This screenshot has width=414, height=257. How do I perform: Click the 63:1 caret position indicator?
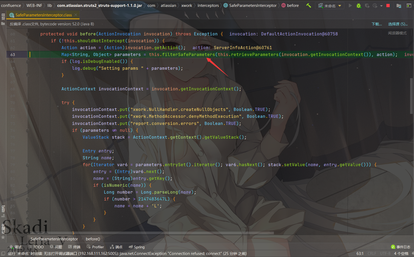click(x=360, y=254)
